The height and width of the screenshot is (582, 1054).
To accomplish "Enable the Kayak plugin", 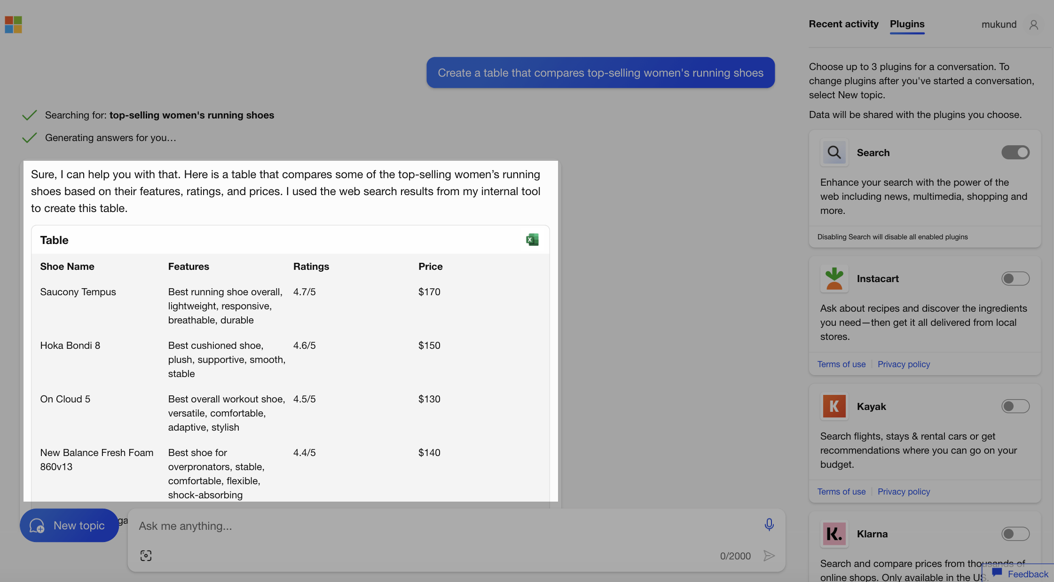I will (1015, 406).
